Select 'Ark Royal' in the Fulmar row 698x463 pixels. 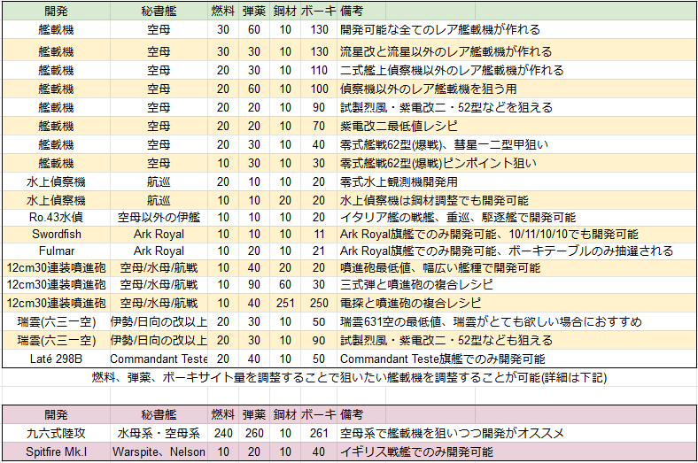[159, 251]
